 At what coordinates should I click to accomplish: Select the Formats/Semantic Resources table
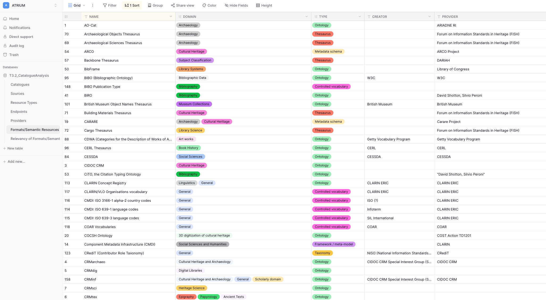pos(35,130)
